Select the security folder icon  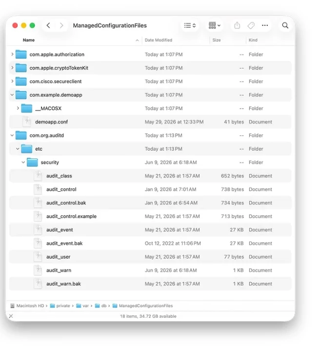tap(32, 162)
